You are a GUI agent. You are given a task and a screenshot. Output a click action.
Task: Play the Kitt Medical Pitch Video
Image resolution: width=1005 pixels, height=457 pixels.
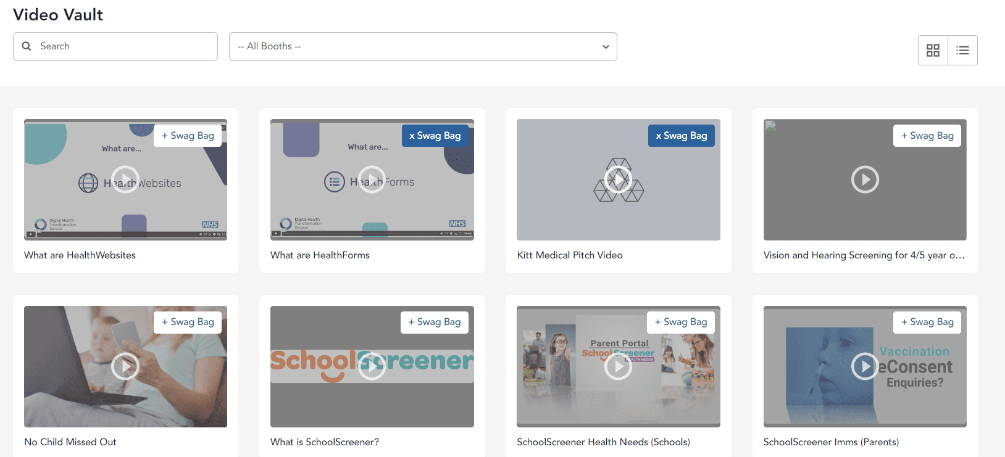(618, 179)
